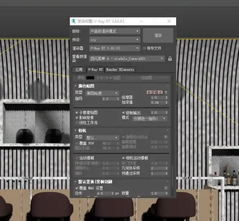Open color mapping 类型 dropdown (莱因哈德)

click(x=102, y=93)
